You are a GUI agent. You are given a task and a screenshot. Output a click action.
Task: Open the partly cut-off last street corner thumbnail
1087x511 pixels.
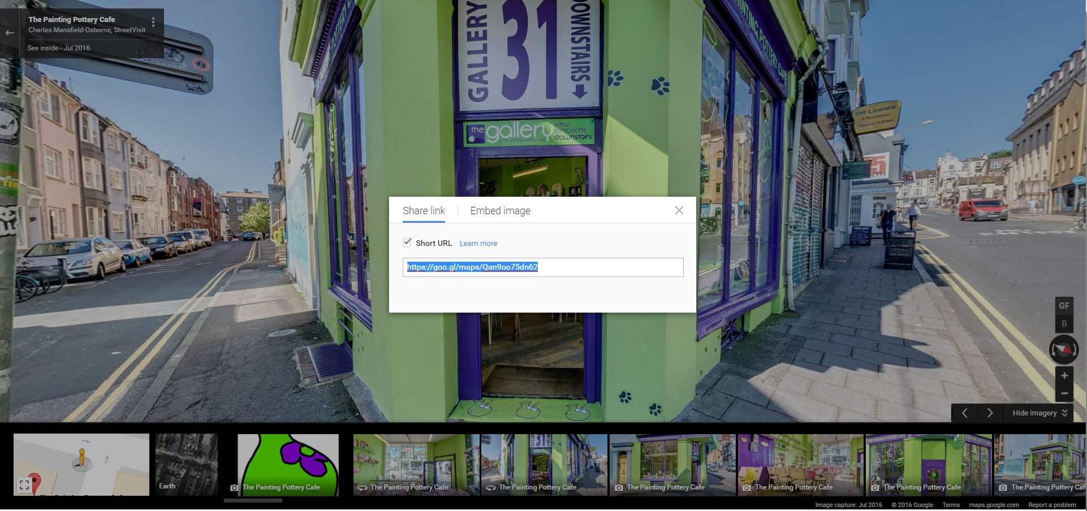(1040, 465)
